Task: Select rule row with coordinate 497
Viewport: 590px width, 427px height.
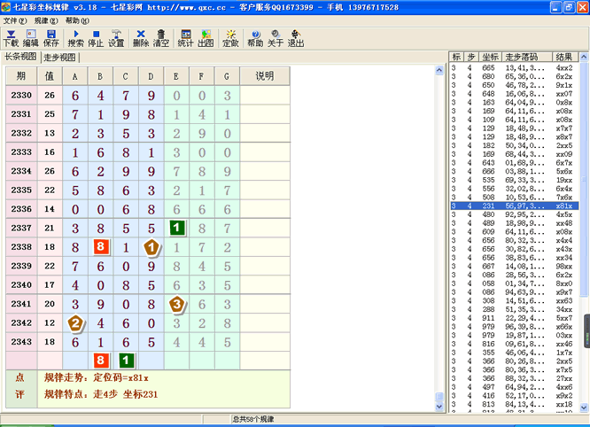Action: 515,387
